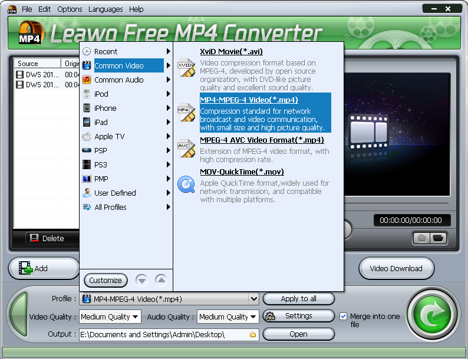
Task: Select MOV-QuickTime(*.mov) format
Action: pos(242,172)
